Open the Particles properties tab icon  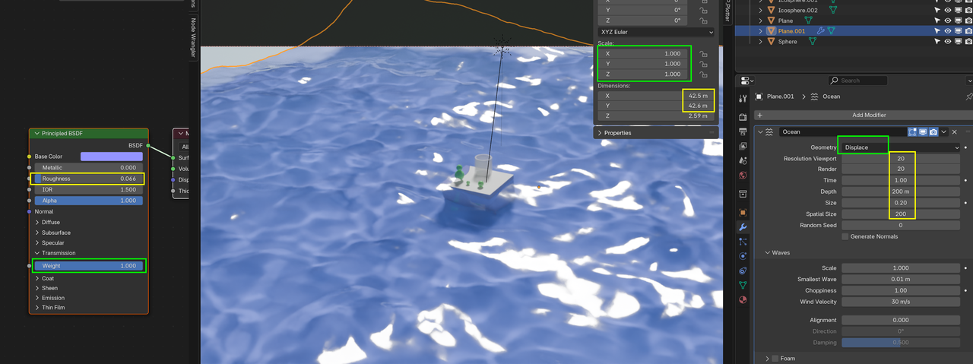tap(743, 242)
